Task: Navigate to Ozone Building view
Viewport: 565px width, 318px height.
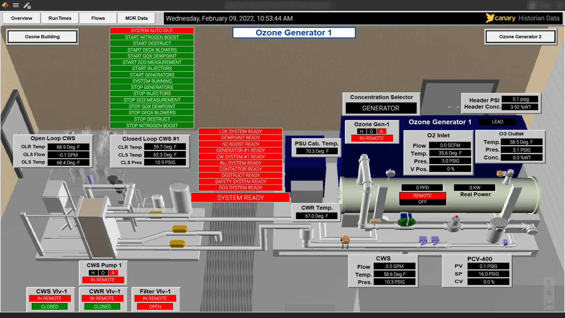Action: tap(42, 36)
